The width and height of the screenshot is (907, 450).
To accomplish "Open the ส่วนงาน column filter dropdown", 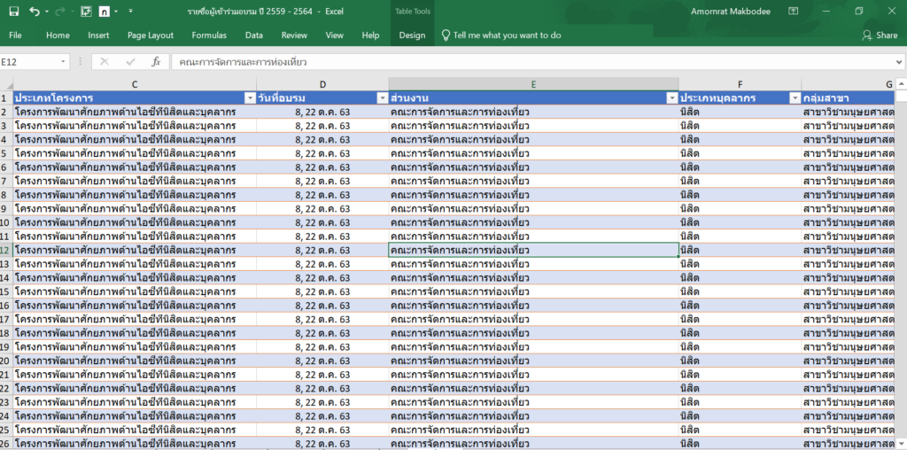I will click(x=672, y=98).
